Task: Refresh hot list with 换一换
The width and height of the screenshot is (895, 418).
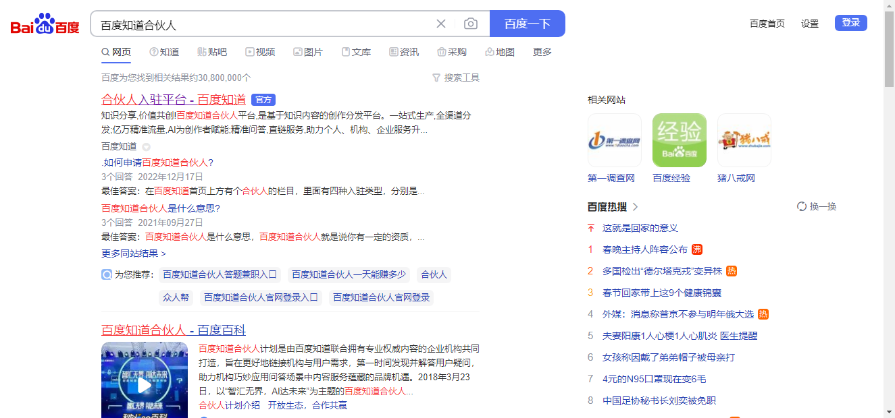Action: click(x=817, y=206)
